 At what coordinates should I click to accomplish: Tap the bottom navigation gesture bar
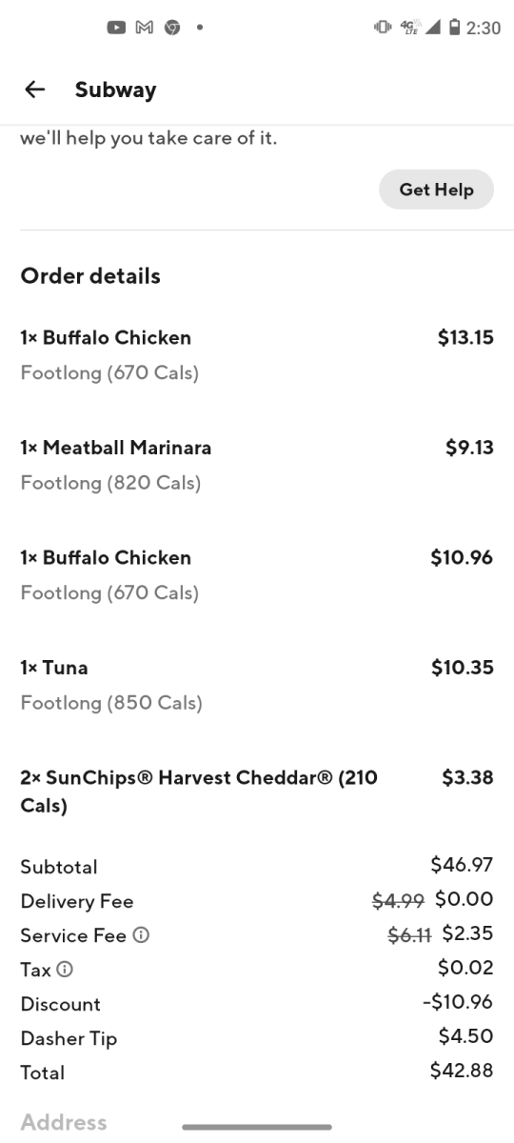pyautogui.click(x=257, y=1127)
